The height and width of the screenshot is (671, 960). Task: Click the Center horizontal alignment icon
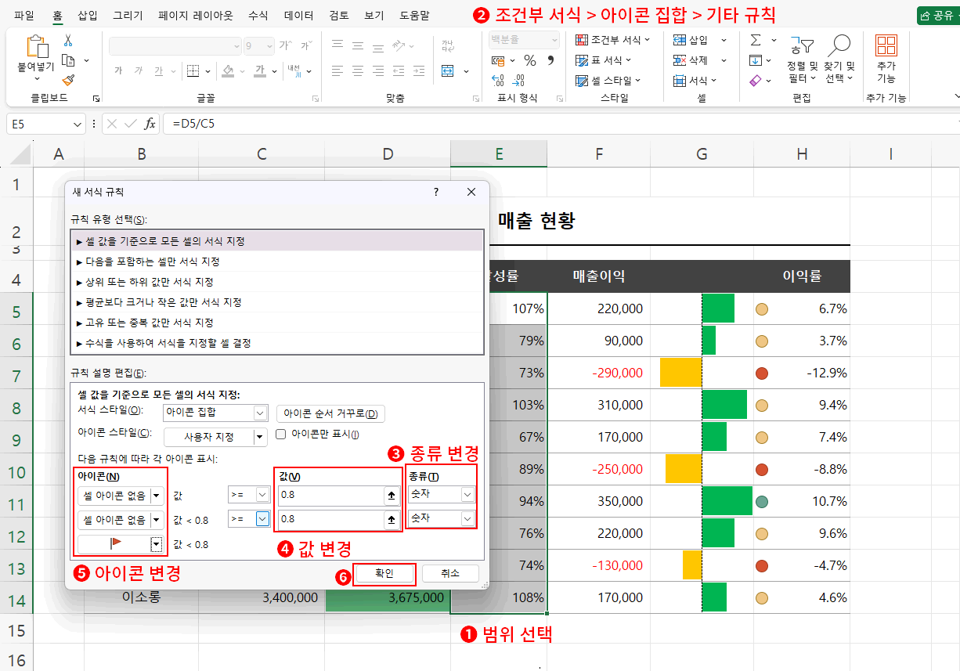coord(358,70)
